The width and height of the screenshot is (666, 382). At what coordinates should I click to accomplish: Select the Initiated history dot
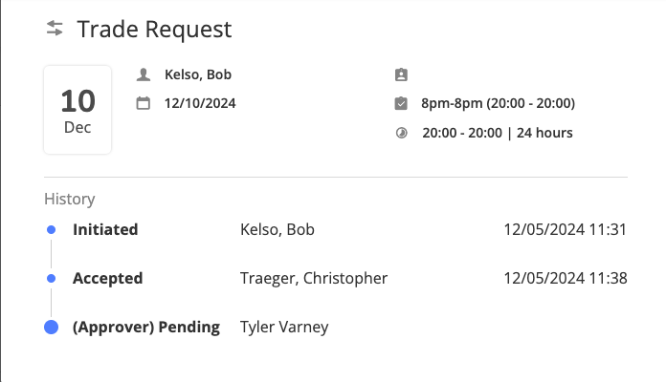[x=51, y=229]
